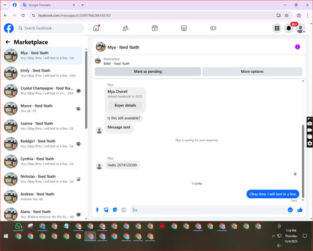This screenshot has width=313, height=251.
Task: Select Mya 1bed 1bath conversation
Action: point(43,55)
